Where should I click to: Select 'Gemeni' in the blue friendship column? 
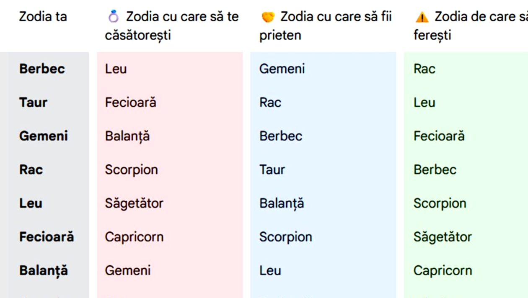point(282,69)
